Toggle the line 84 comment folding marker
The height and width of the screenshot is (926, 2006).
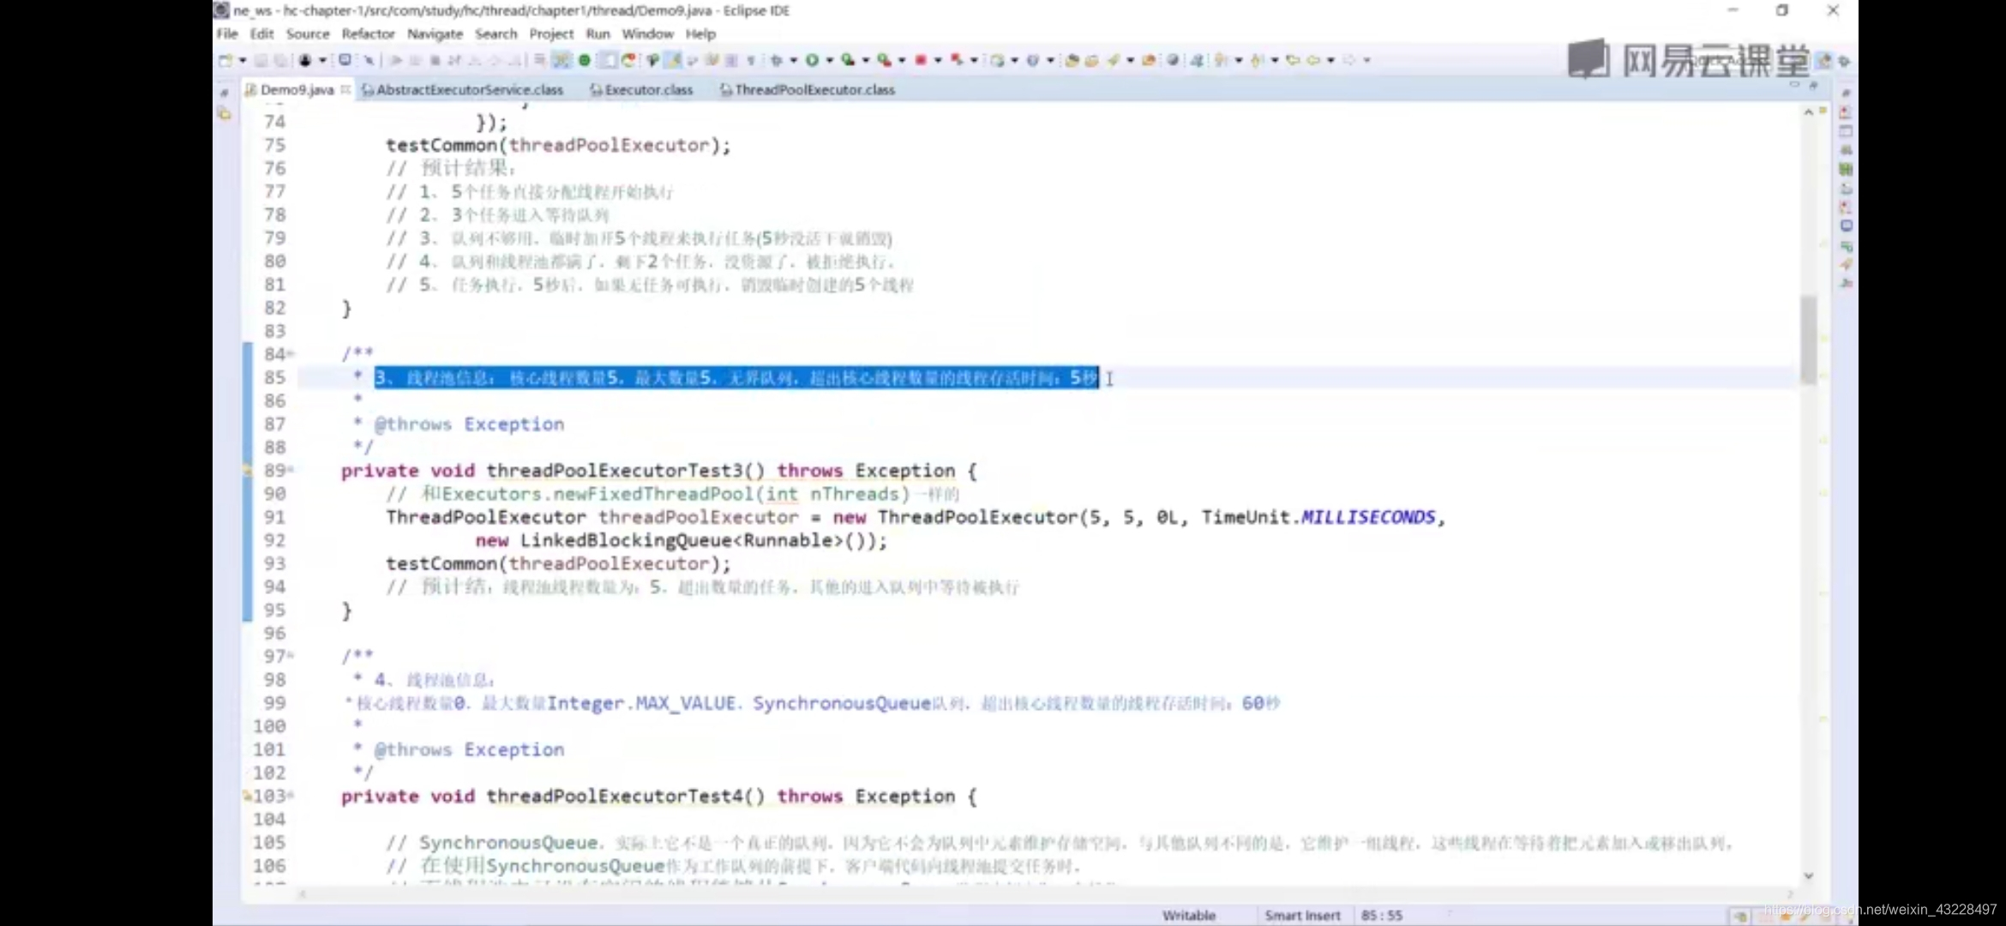point(291,353)
